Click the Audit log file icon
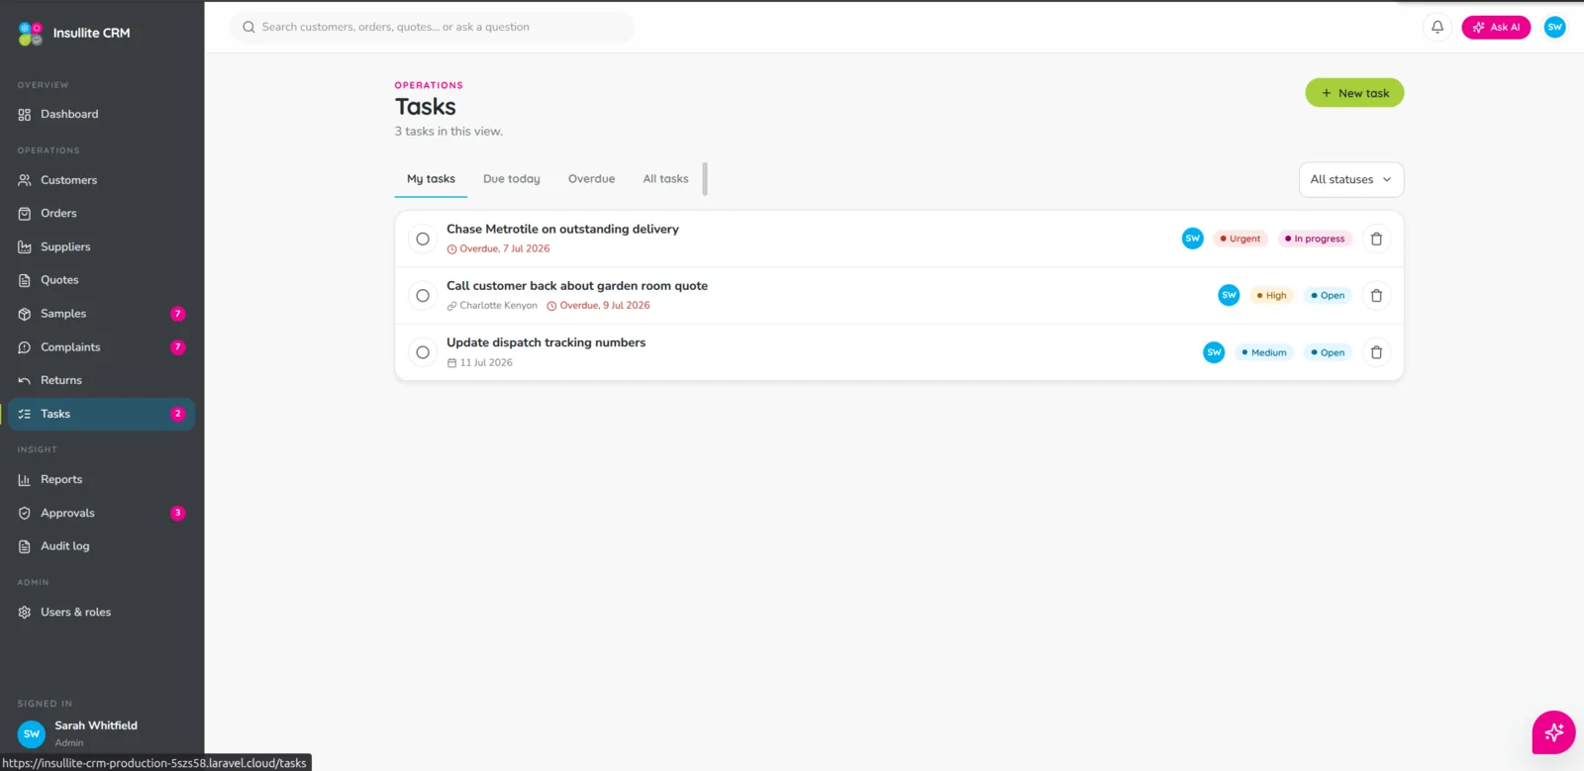Image resolution: width=1584 pixels, height=771 pixels. 25,546
